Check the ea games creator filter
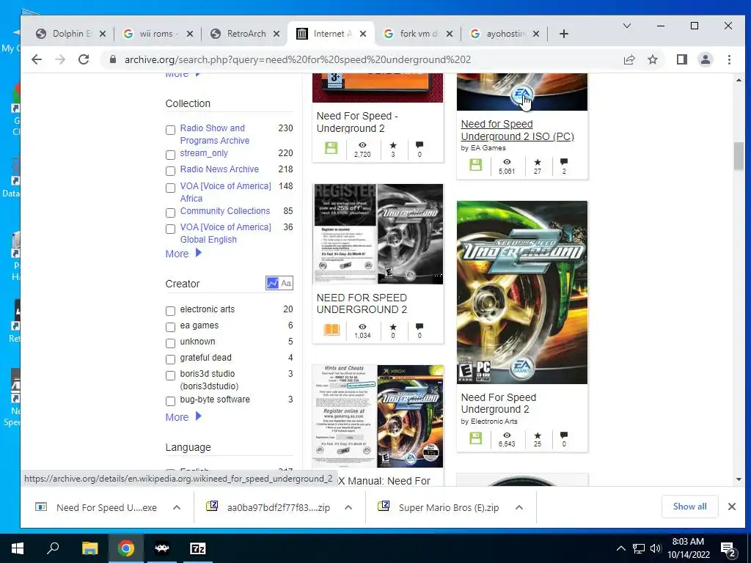Screen dimensions: 751x563 [x=170, y=328]
